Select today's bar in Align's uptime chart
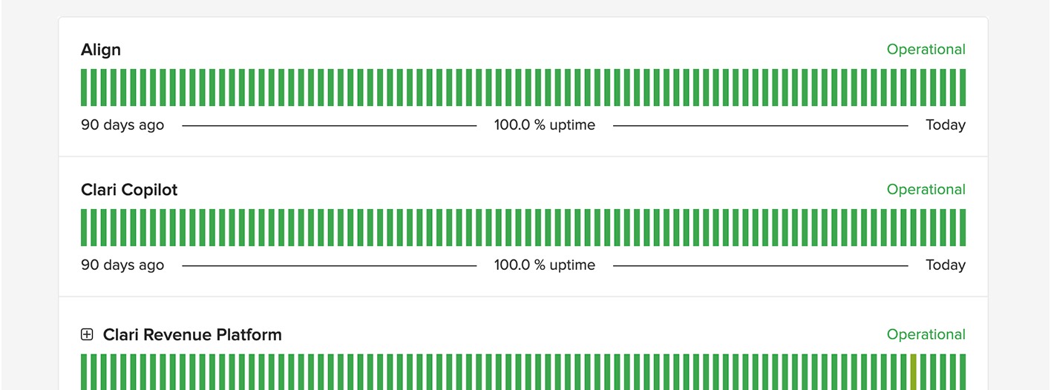 (963, 87)
